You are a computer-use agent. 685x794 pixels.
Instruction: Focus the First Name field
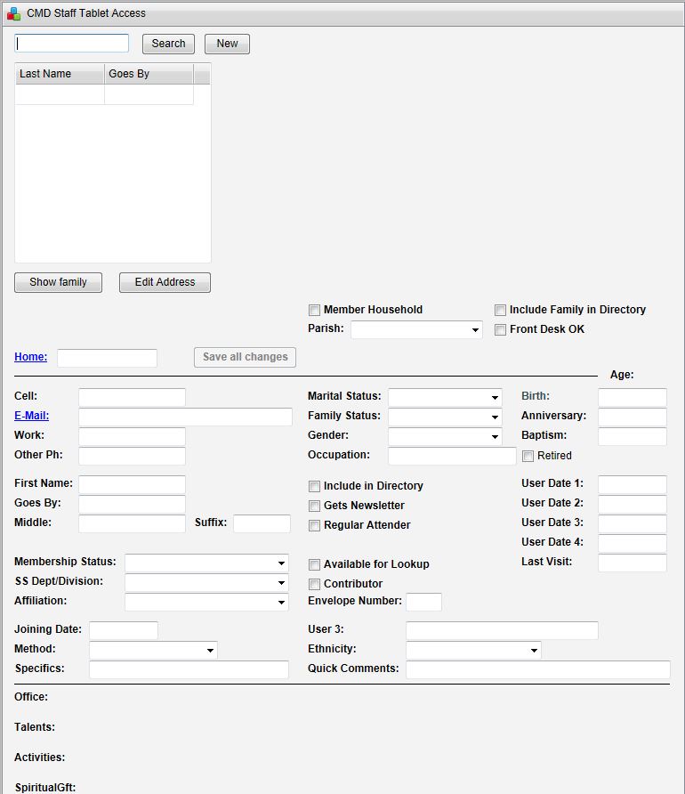click(x=132, y=484)
